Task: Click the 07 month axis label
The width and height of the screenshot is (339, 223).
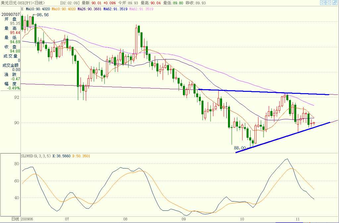Action: (x=67, y=219)
